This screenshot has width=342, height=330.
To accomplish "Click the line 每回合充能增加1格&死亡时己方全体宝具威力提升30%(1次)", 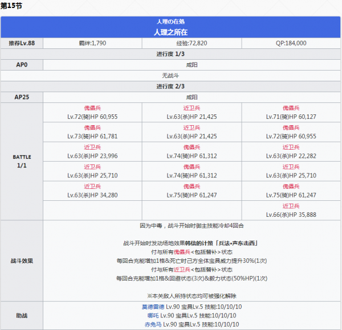I will tap(192, 261).
